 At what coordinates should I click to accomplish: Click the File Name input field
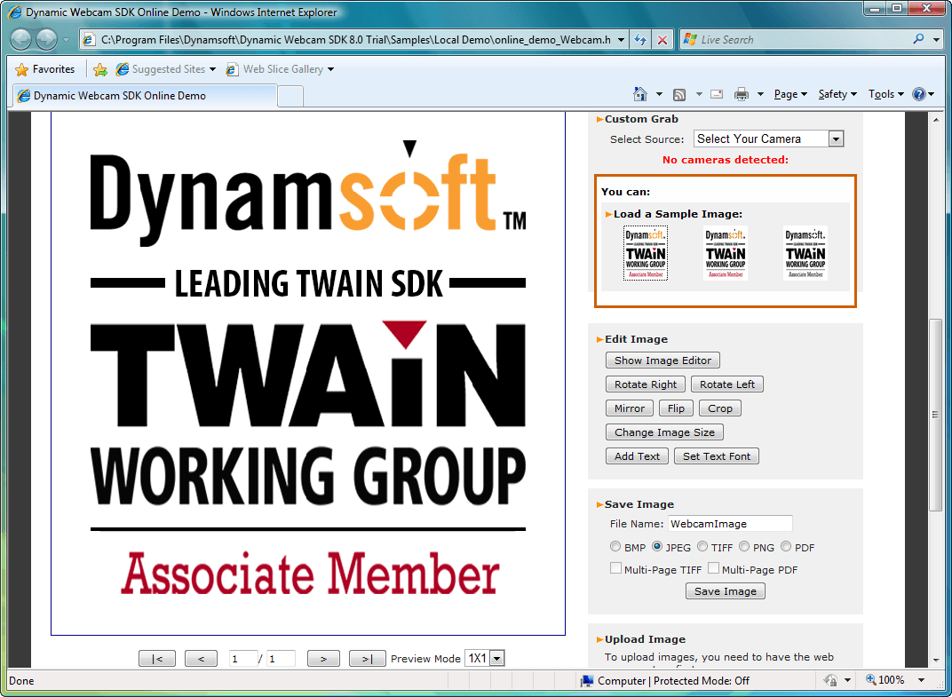730,523
